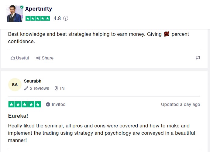Viewport: 210px width, 152px height.
Task: Click the pencil icon beside 2 reviews
Action: (26, 88)
